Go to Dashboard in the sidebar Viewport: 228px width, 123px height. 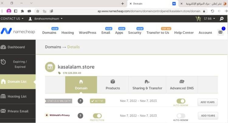pos(18,47)
